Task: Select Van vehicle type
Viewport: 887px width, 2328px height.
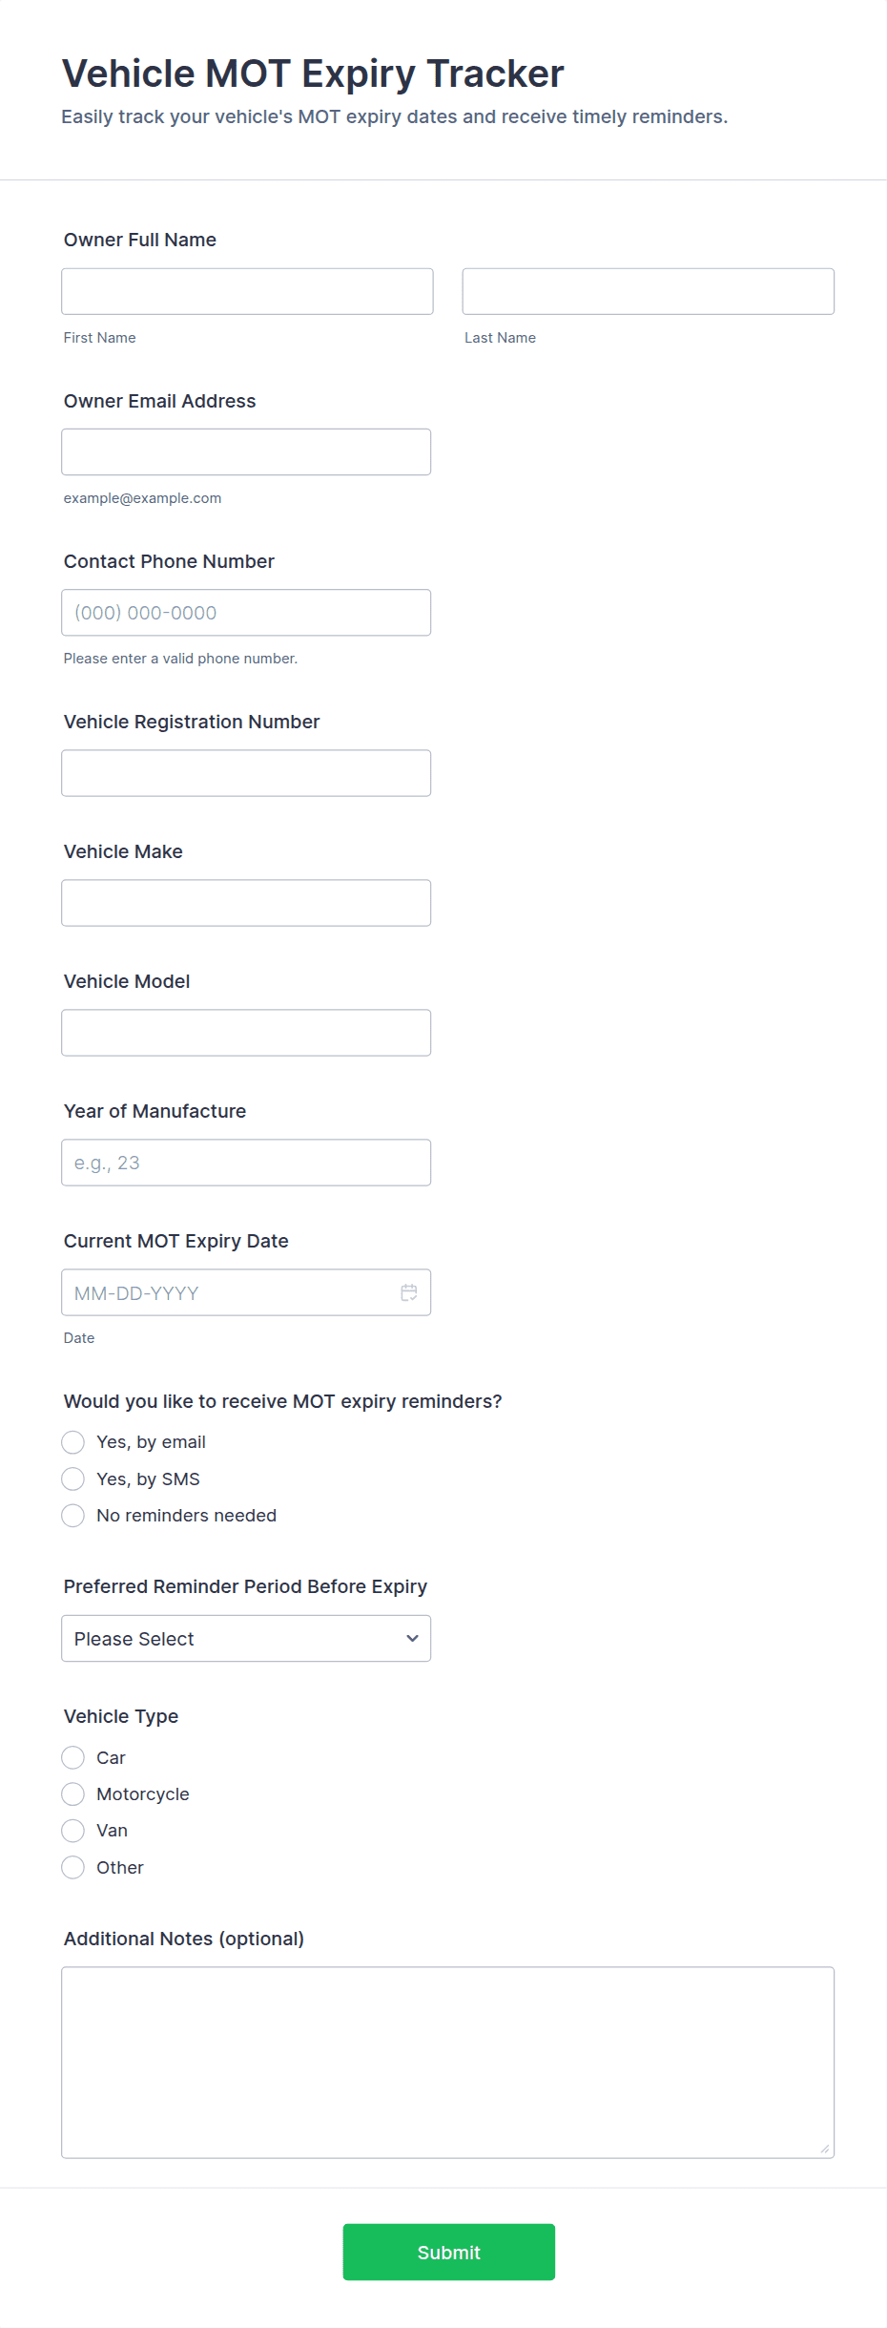Action: tap(73, 1830)
